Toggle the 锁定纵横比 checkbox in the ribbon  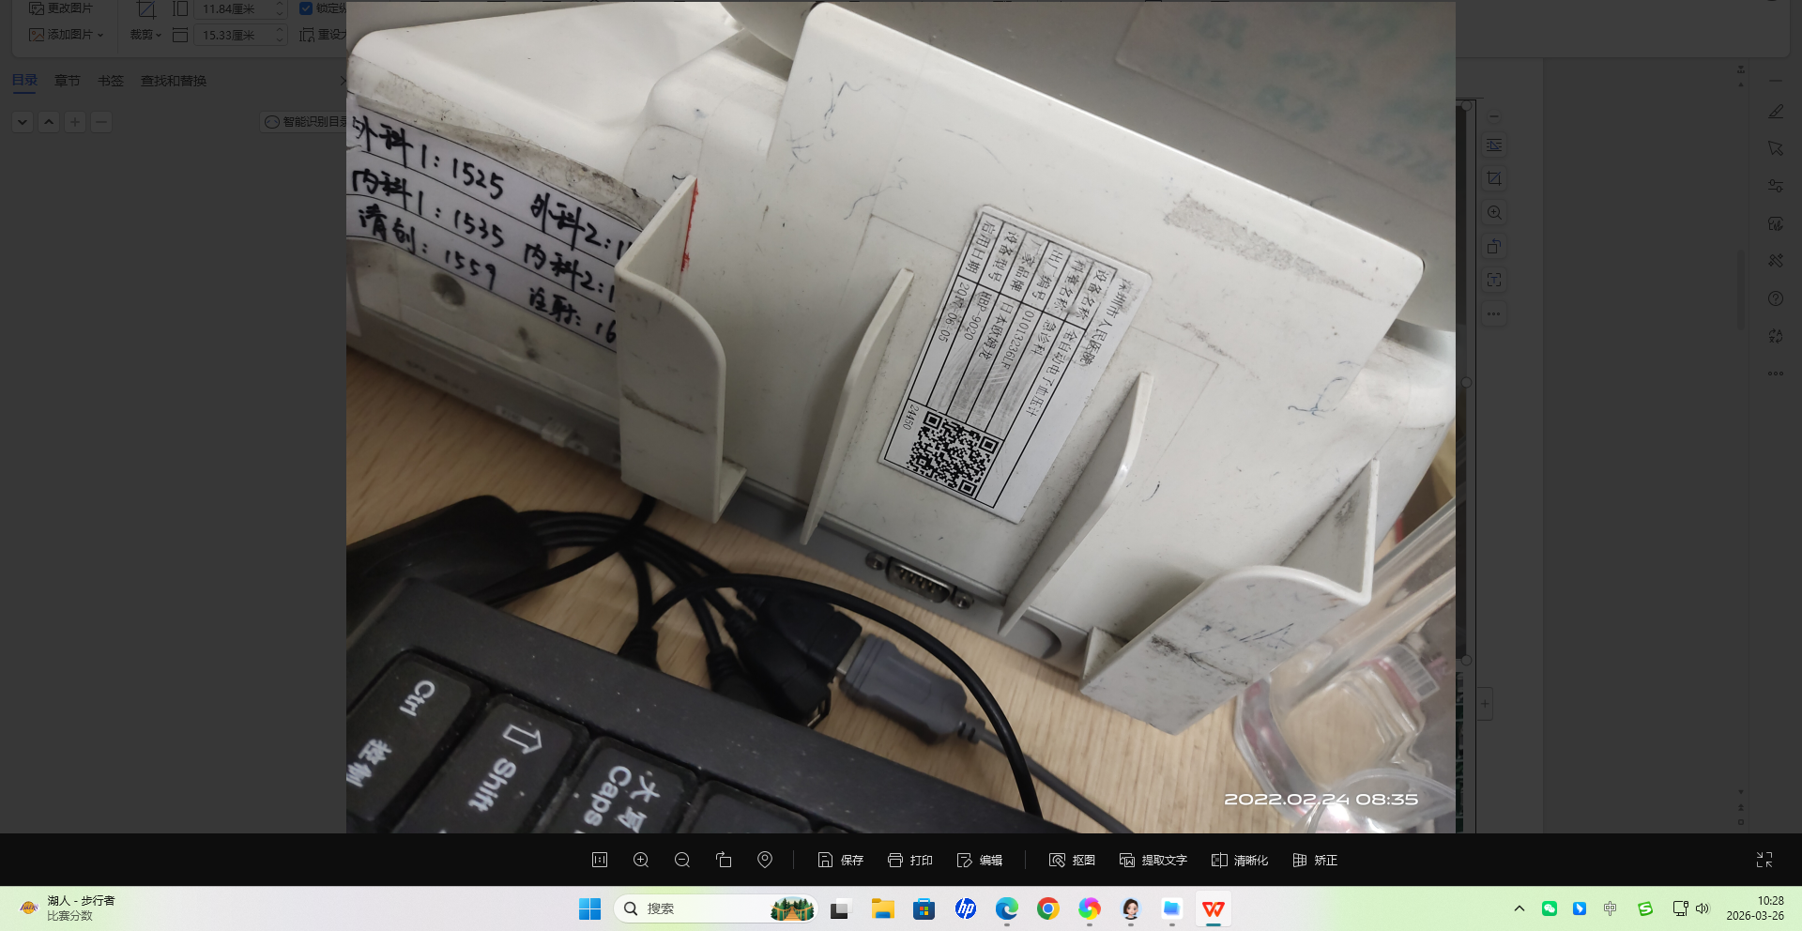(306, 8)
